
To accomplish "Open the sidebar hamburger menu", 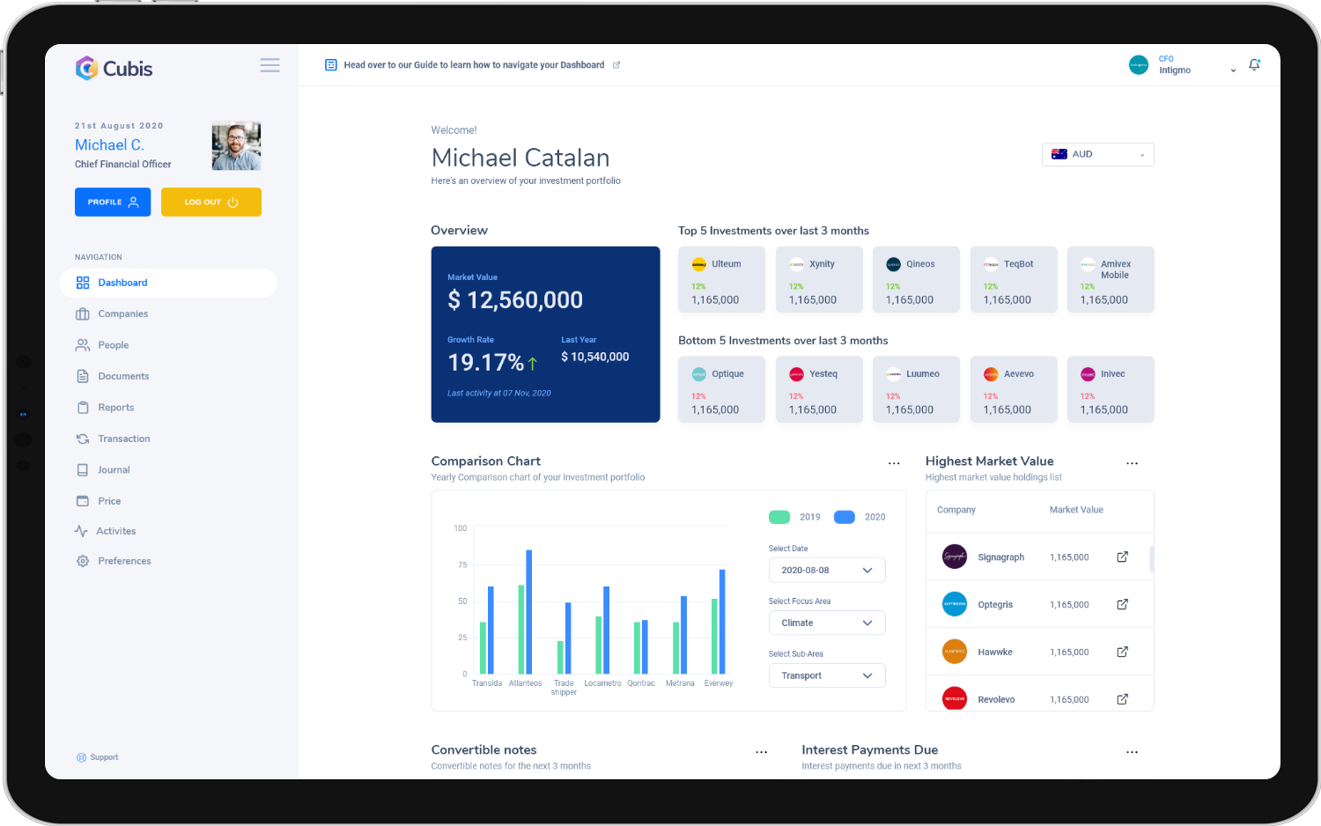I will (269, 65).
